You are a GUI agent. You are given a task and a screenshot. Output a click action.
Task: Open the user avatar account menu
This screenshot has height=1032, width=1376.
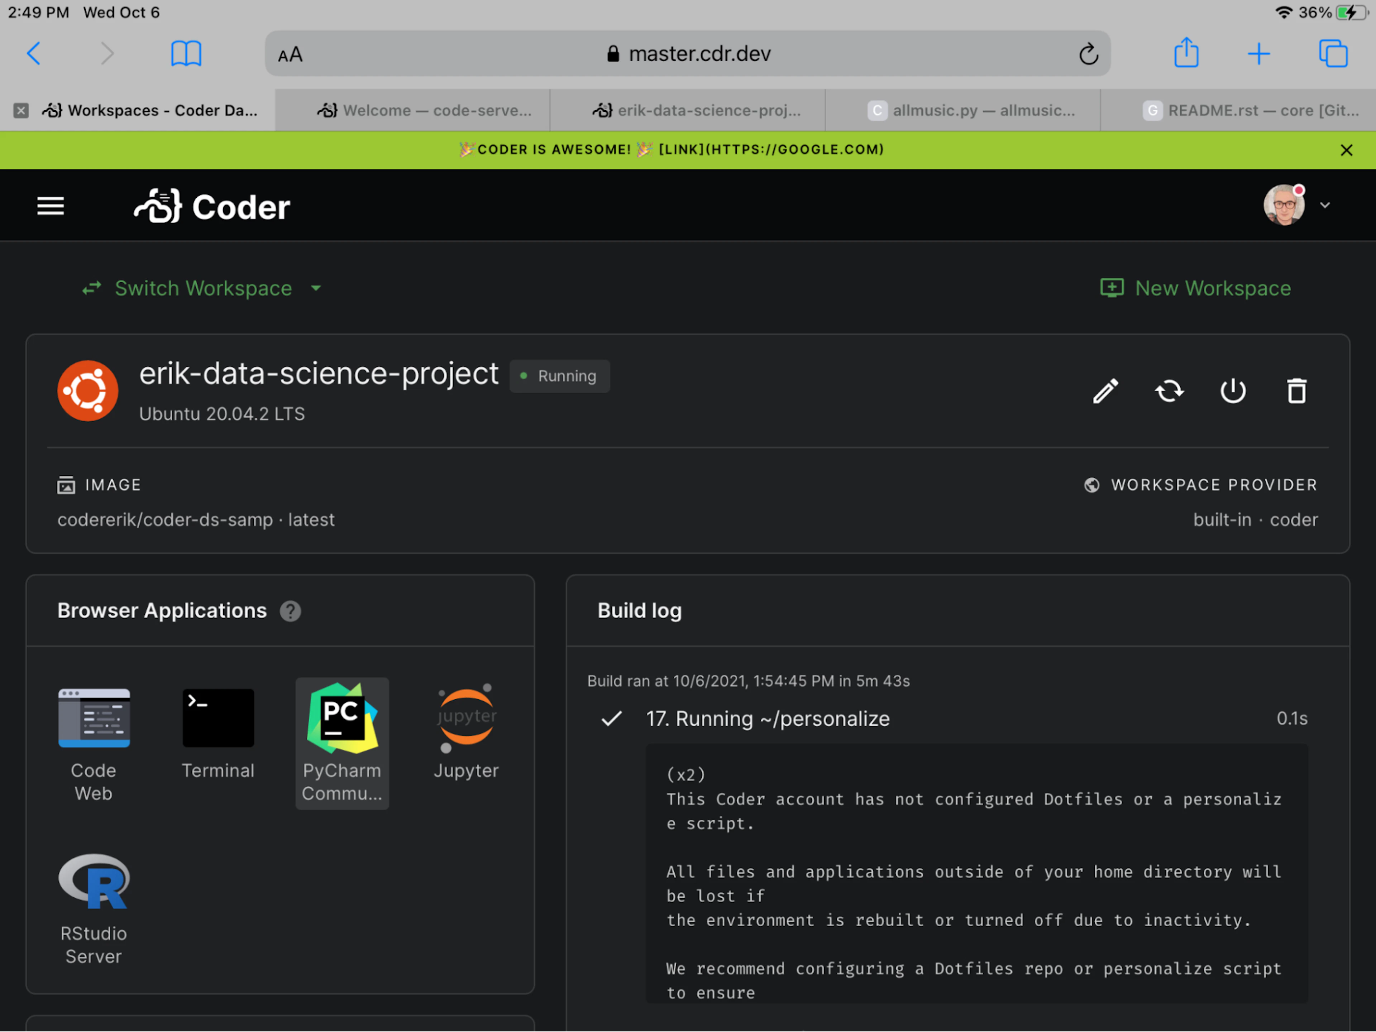pyautogui.click(x=1296, y=205)
